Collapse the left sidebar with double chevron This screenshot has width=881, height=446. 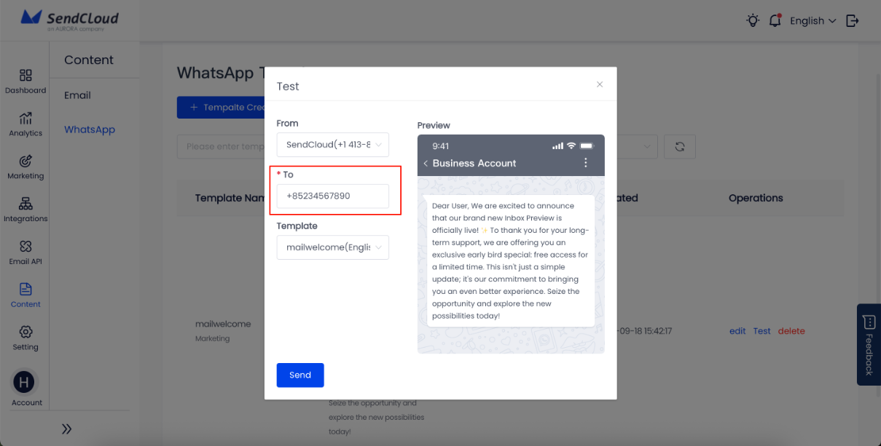tap(66, 429)
